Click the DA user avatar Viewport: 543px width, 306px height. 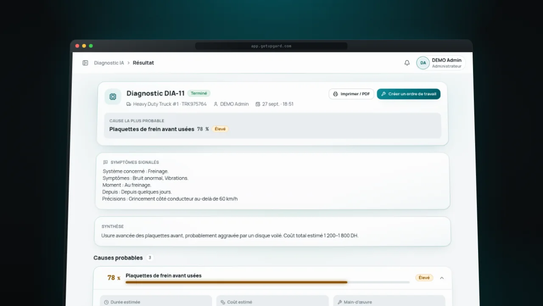(423, 63)
